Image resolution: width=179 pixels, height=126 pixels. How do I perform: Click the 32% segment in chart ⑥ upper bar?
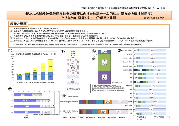[120, 102]
